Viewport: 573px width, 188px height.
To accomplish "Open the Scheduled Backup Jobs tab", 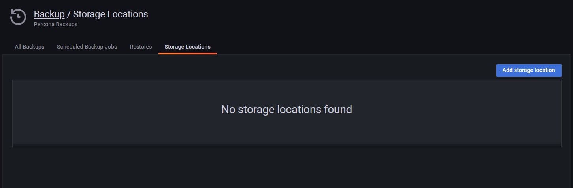I will click(87, 47).
